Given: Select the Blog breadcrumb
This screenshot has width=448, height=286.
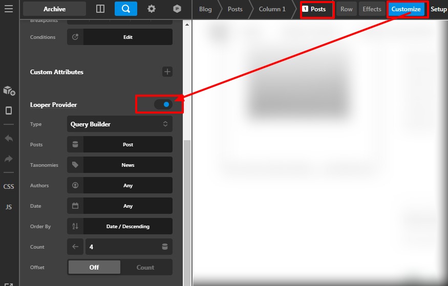Looking at the screenshot, I should (205, 9).
